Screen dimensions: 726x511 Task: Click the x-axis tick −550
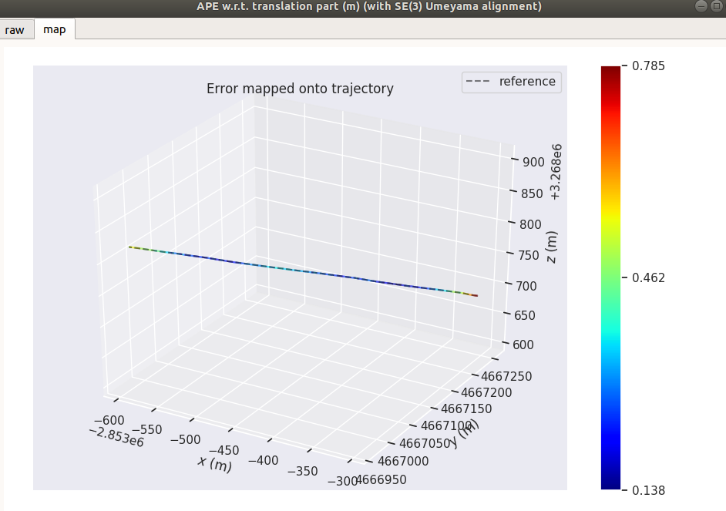(147, 429)
